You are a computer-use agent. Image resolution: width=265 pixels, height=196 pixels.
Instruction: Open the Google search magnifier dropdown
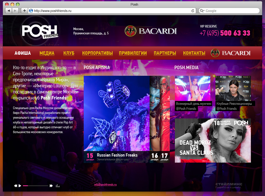click(x=203, y=11)
